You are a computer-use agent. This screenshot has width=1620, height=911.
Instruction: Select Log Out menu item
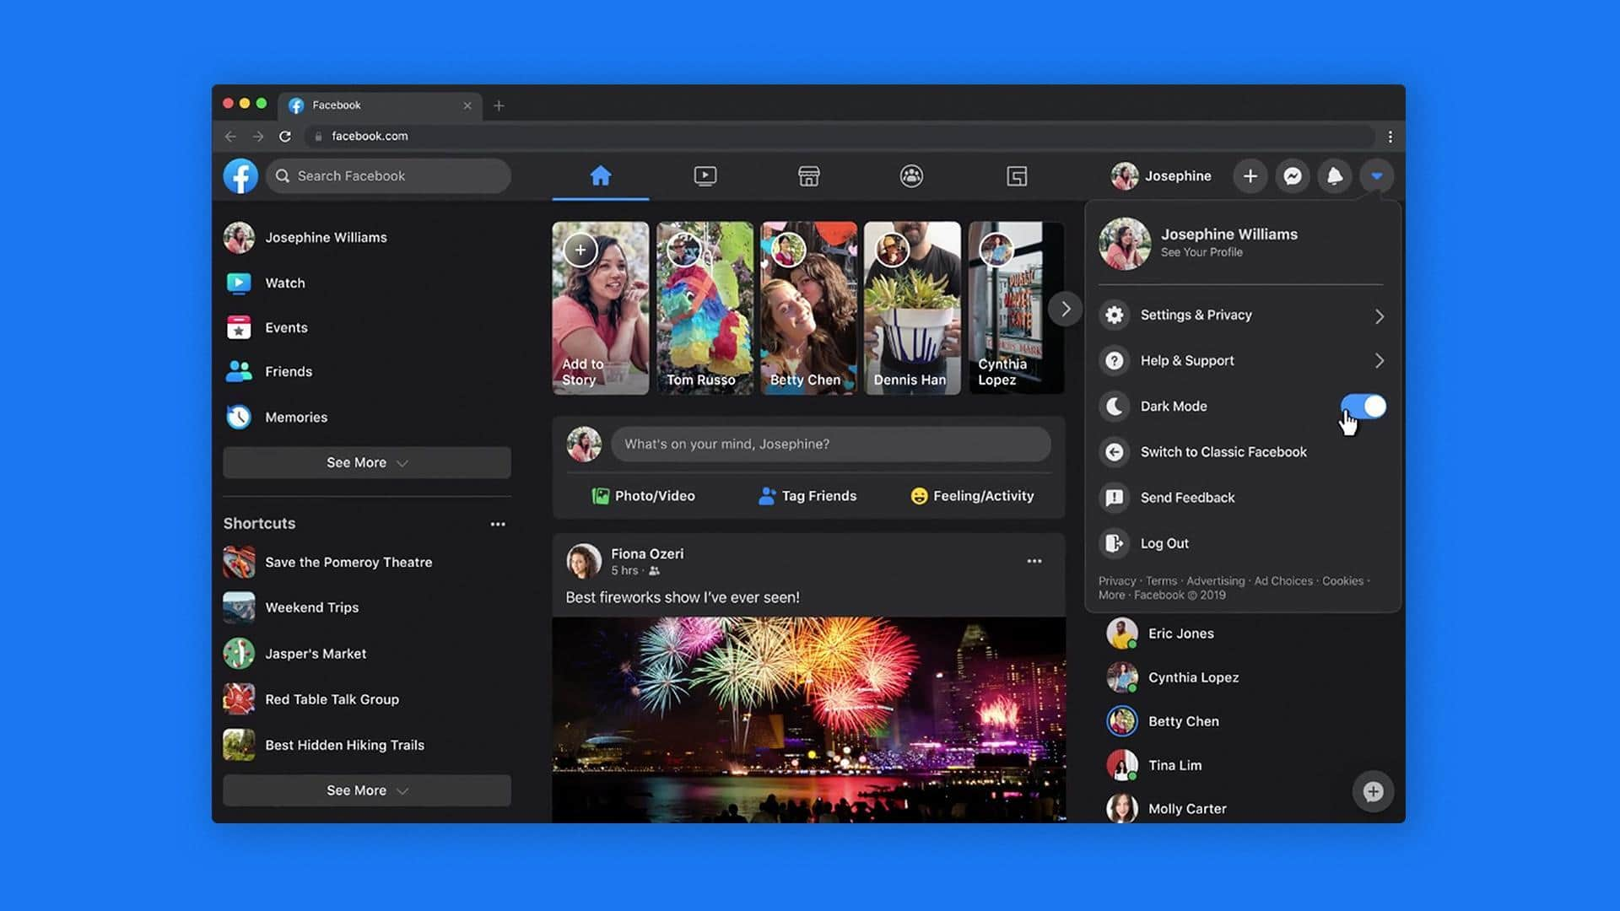(x=1165, y=543)
